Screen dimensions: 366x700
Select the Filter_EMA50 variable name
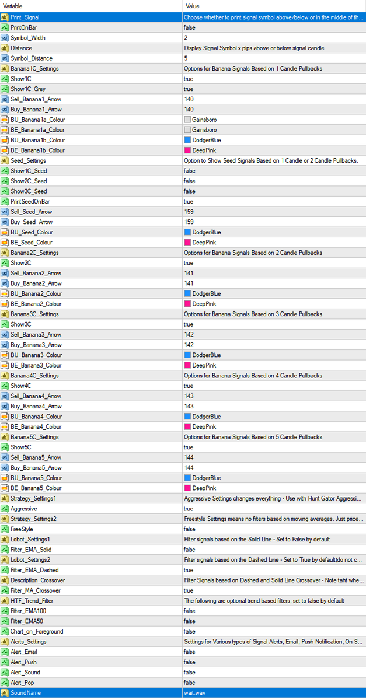(x=27, y=621)
